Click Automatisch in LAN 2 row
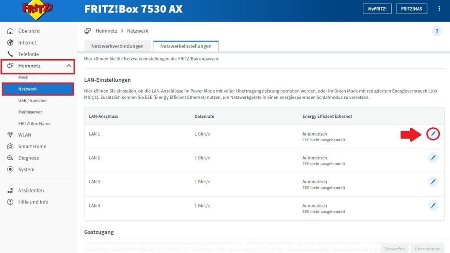The image size is (450, 253). pyautogui.click(x=315, y=158)
